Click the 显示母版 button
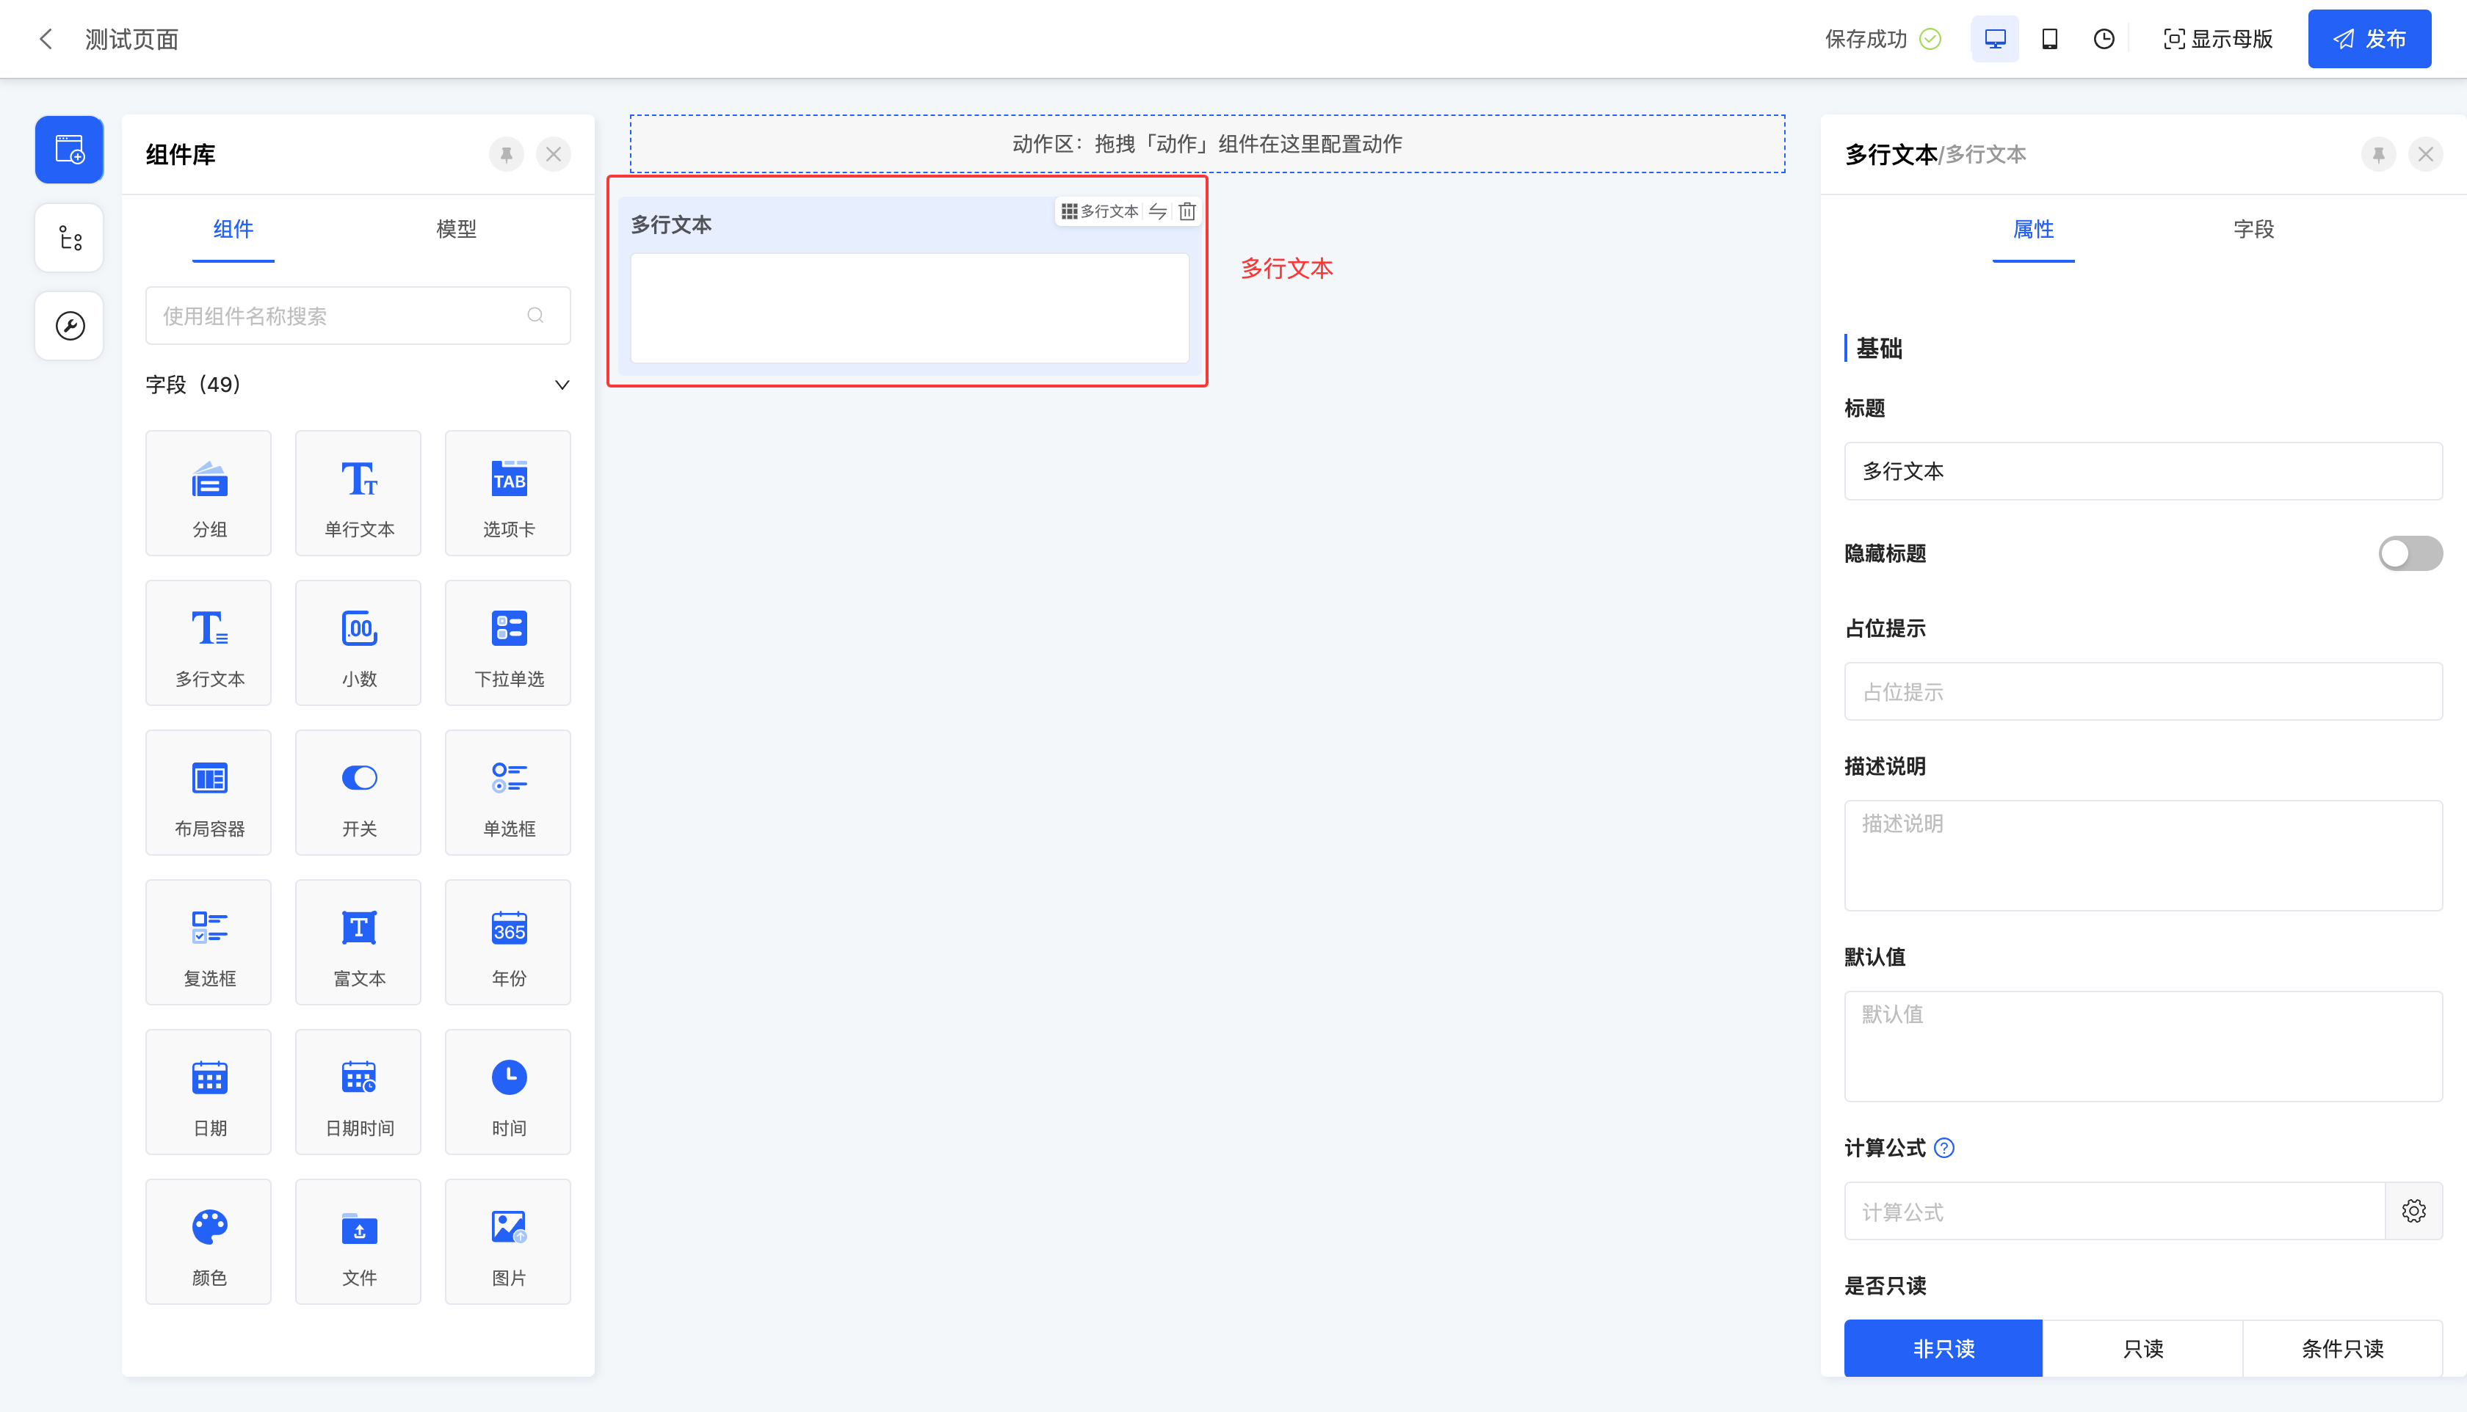Image resolution: width=2467 pixels, height=1412 pixels. (x=2217, y=39)
